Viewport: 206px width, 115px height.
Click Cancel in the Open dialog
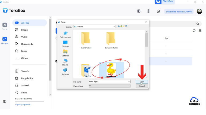[x=142, y=86]
